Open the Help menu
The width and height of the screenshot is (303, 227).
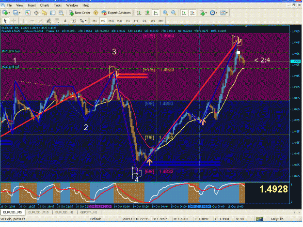click(86, 5)
